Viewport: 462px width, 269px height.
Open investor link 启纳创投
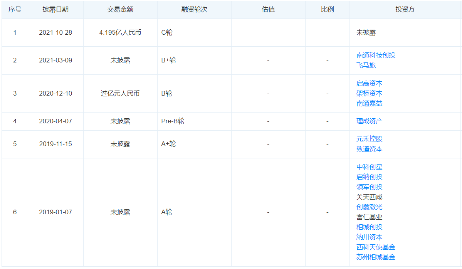tap(369, 177)
